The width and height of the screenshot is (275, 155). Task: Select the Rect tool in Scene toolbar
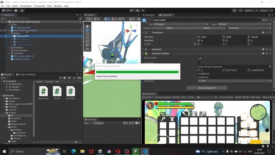pyautogui.click(x=87, y=41)
